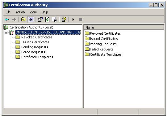Select Certificate Templates in the left tree
The width and height of the screenshot is (167, 117).
pyautogui.click(x=37, y=57)
